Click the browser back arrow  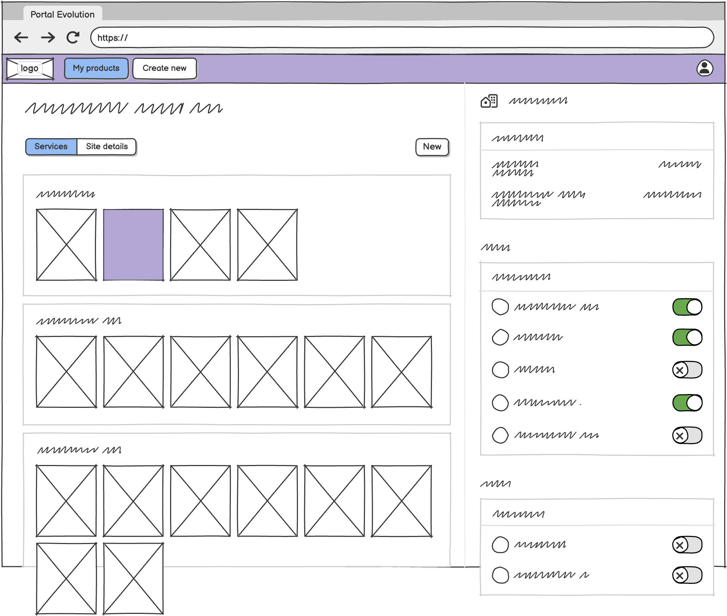click(21, 37)
